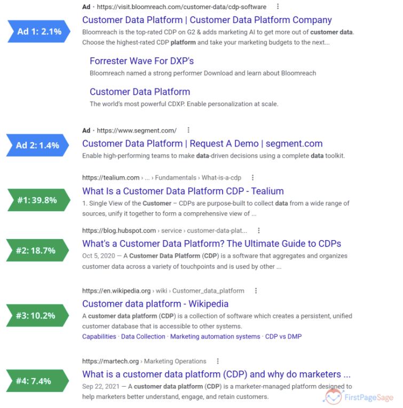Screen dimensions: 403x408
Task: Open the three-dot options next to the Tealium URL
Action: pos(253,178)
